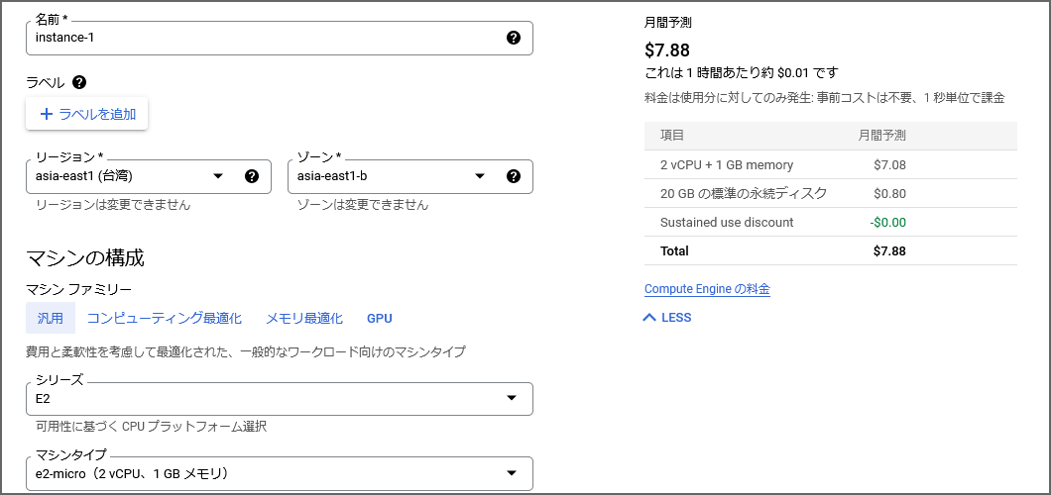Switch to the メモリ最適化 tab
1051x495 pixels.
304,318
